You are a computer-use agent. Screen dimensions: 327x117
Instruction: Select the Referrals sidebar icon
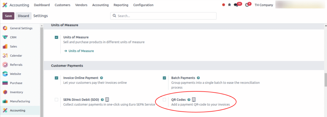[x=5, y=65]
